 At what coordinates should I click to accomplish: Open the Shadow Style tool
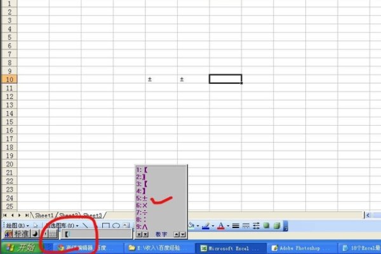tap(266, 225)
